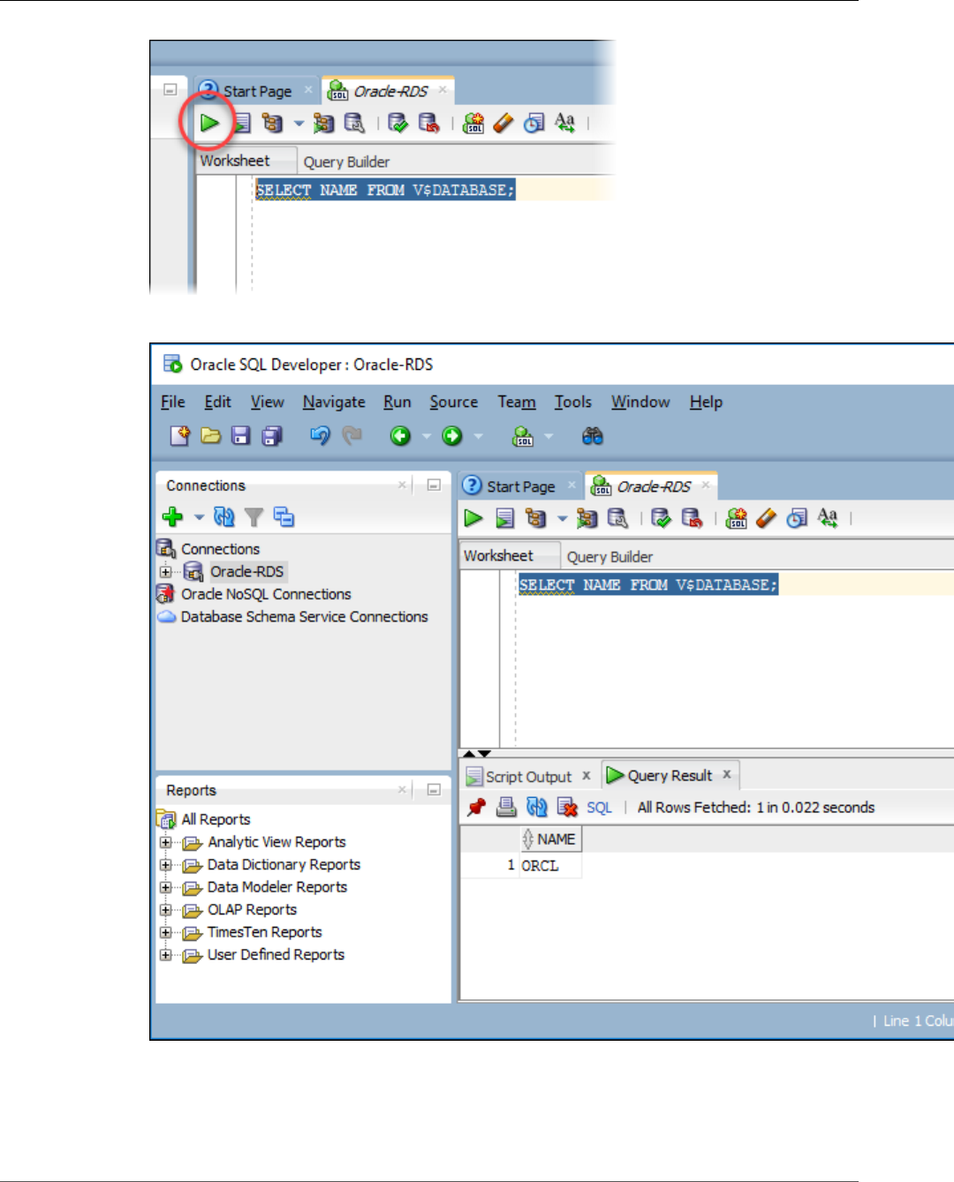Minimize the Reports panel
This screenshot has height=1182, width=954.
pyautogui.click(x=434, y=789)
